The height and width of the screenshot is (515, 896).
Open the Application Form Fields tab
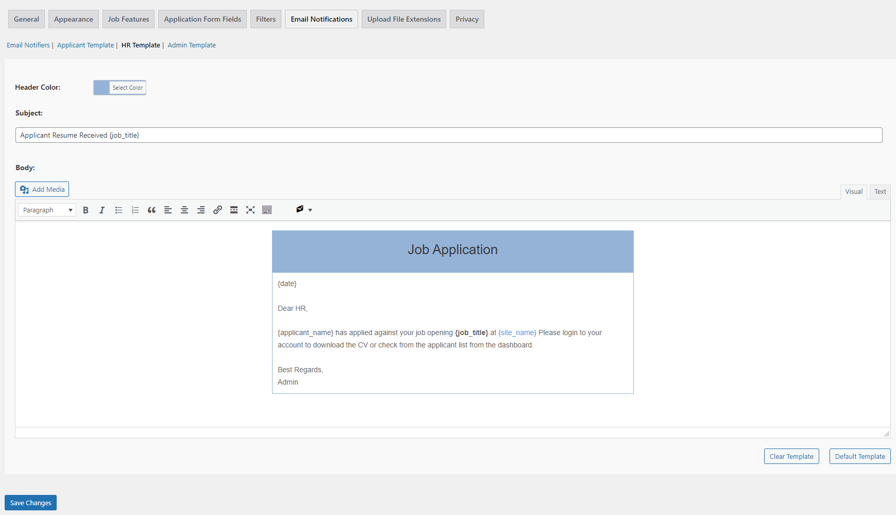(x=202, y=19)
